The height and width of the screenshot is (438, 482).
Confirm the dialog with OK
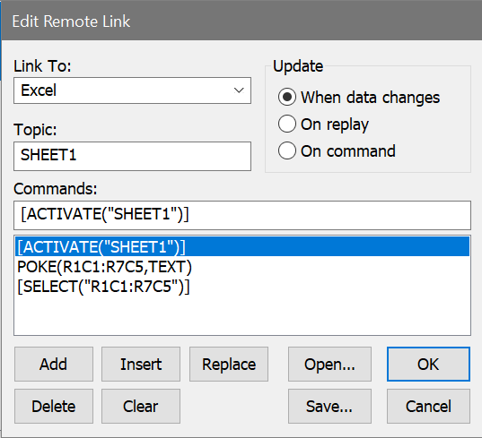428,364
